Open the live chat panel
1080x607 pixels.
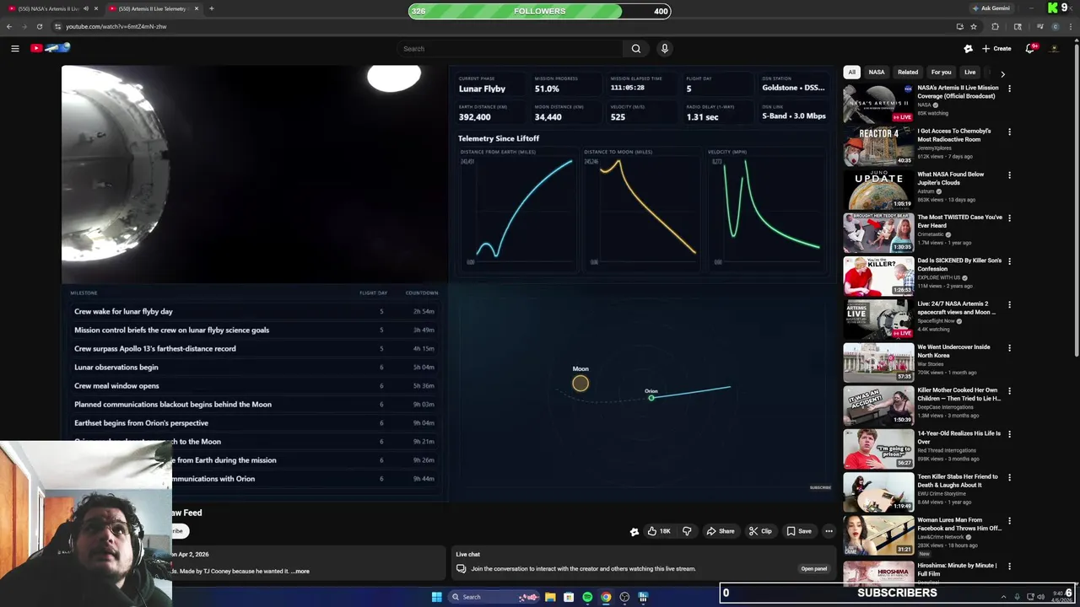click(x=814, y=569)
